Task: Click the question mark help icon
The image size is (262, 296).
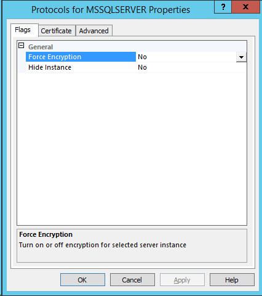Action: point(223,7)
